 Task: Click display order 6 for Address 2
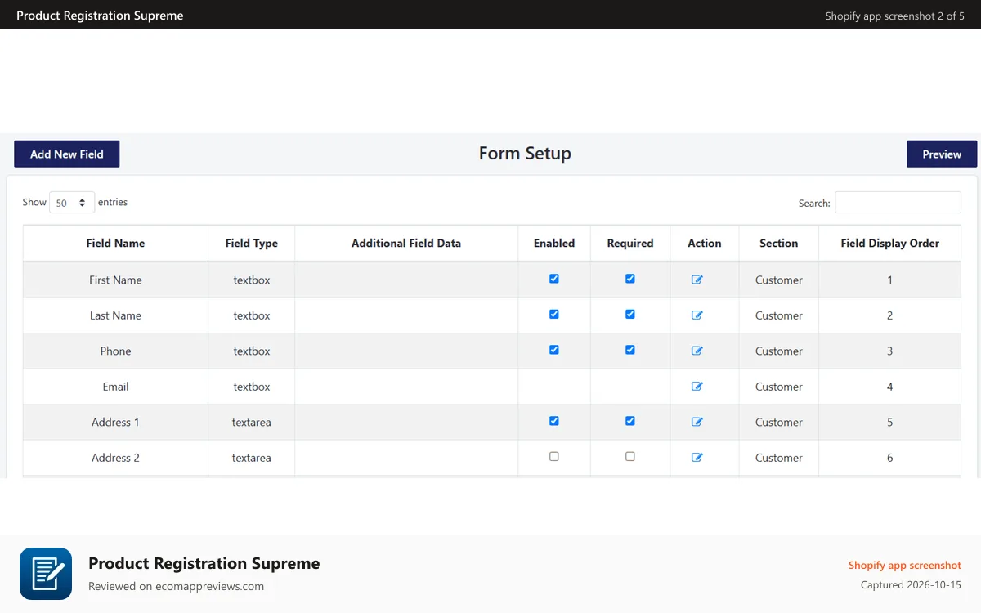click(x=890, y=458)
